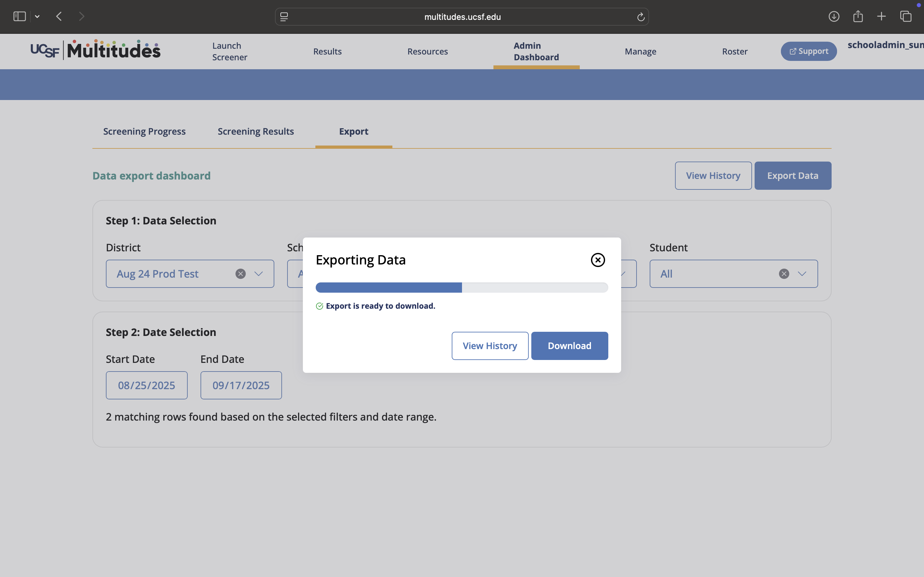The image size is (924, 577).
Task: Clear the District selection Aug 24 Prod Test
Action: point(241,274)
